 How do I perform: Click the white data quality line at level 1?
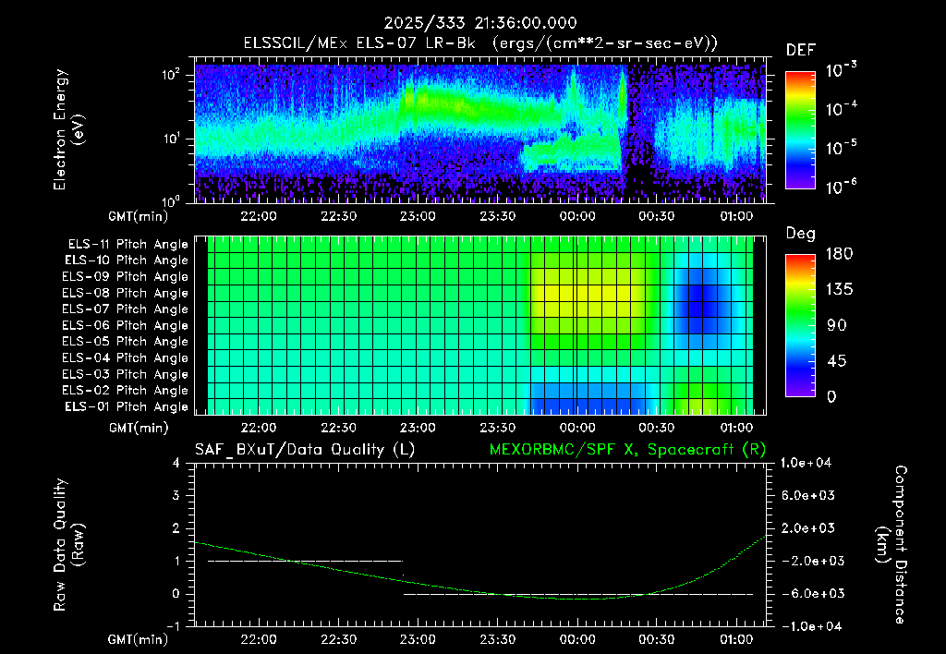point(305,561)
